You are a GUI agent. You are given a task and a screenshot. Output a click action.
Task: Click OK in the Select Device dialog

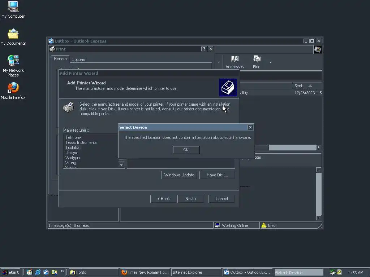point(186,150)
